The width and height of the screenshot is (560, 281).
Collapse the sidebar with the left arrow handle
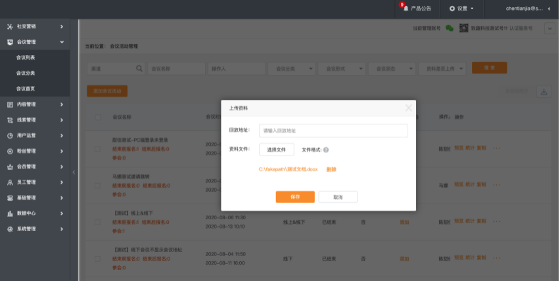(x=74, y=172)
